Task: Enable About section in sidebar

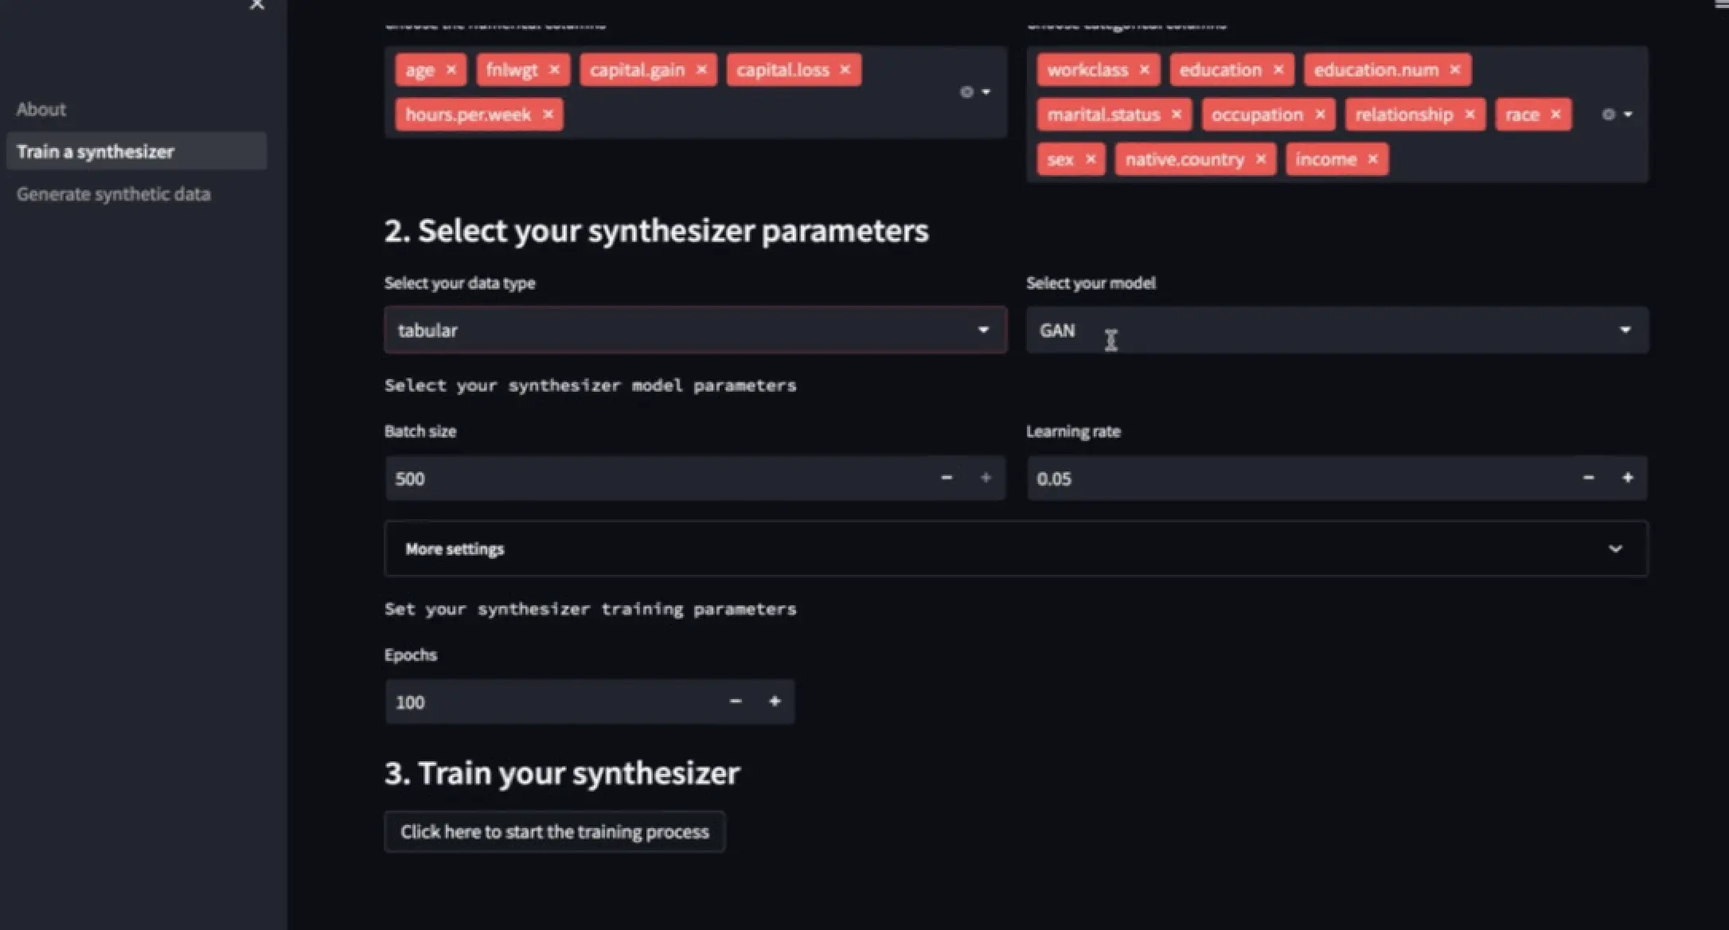Action: coord(41,107)
